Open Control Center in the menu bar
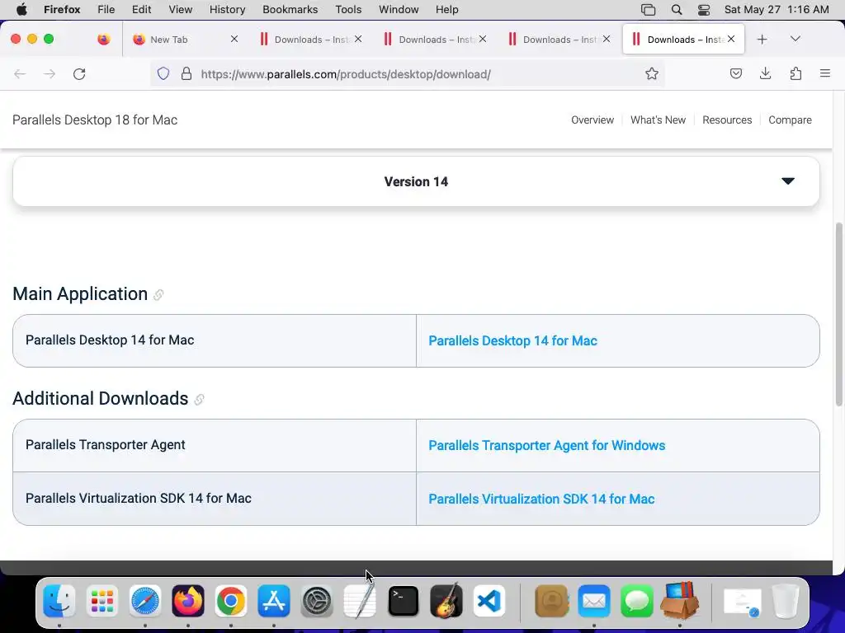Image resolution: width=845 pixels, height=633 pixels. coord(704,10)
